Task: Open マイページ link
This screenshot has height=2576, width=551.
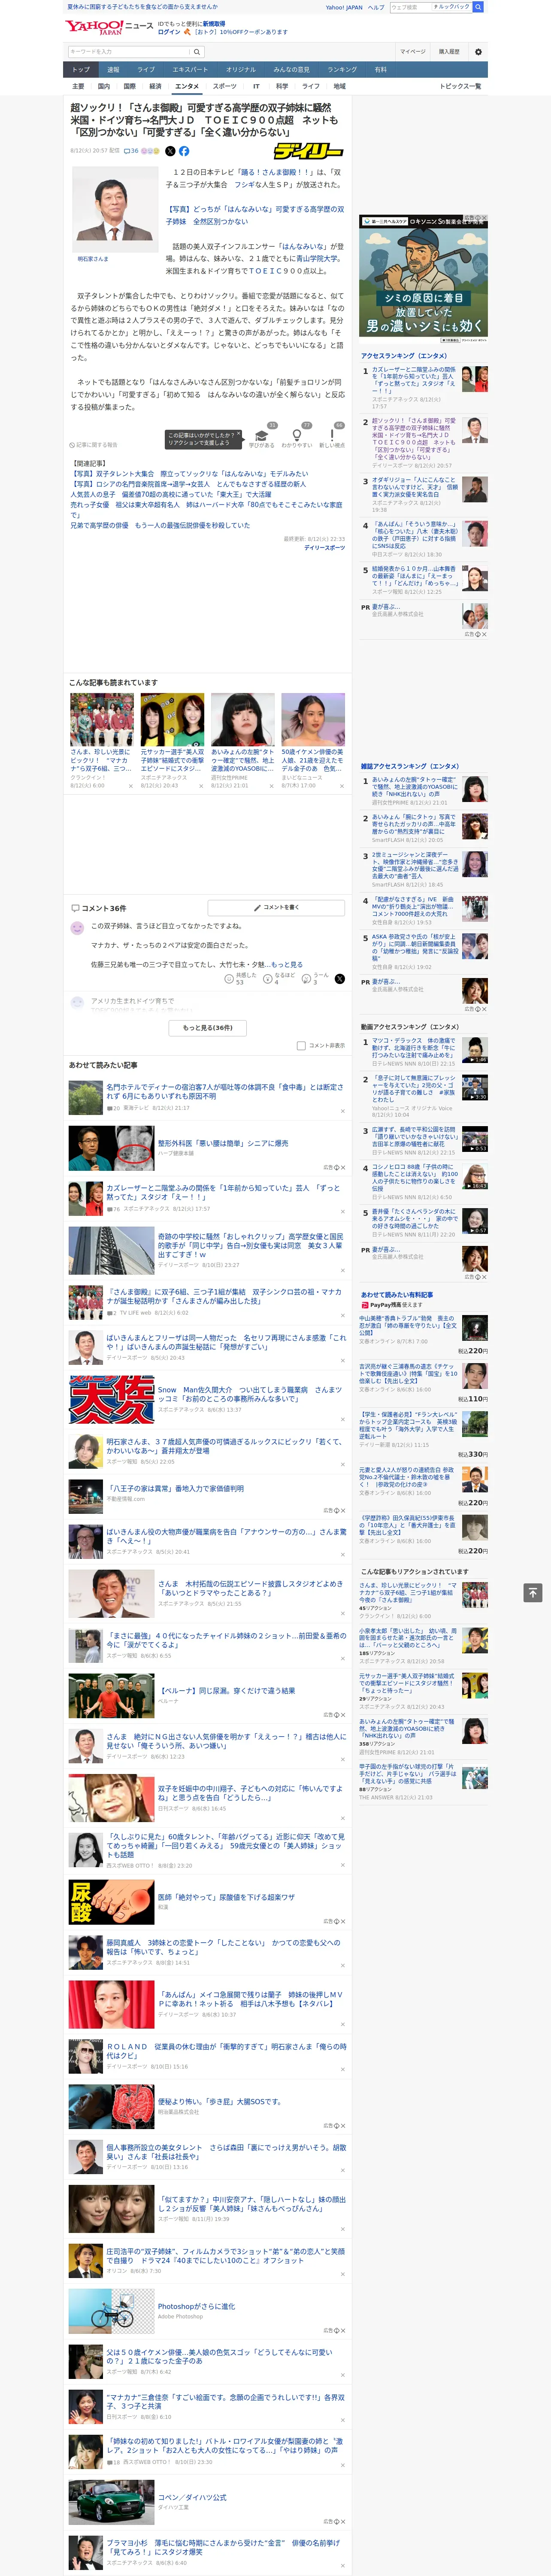Action: coord(412,51)
